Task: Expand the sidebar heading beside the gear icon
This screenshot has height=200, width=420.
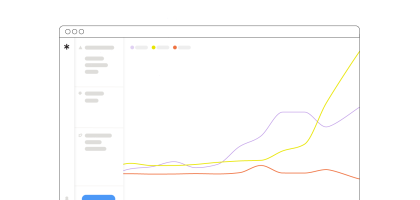Action: [94, 93]
